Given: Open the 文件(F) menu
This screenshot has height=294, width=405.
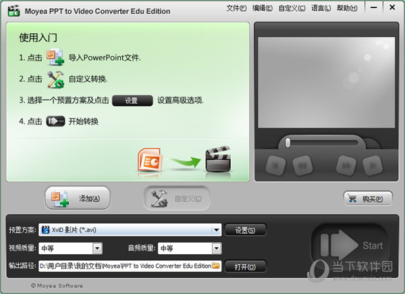Looking at the screenshot, I should 236,8.
